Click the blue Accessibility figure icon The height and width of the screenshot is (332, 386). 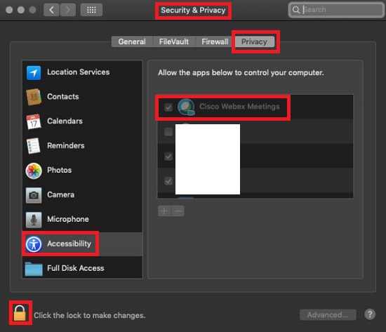[x=34, y=244]
